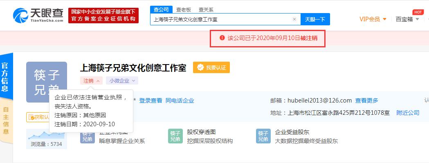Switch to the 查关系 tab
The image size is (429, 163).
click(x=206, y=9)
